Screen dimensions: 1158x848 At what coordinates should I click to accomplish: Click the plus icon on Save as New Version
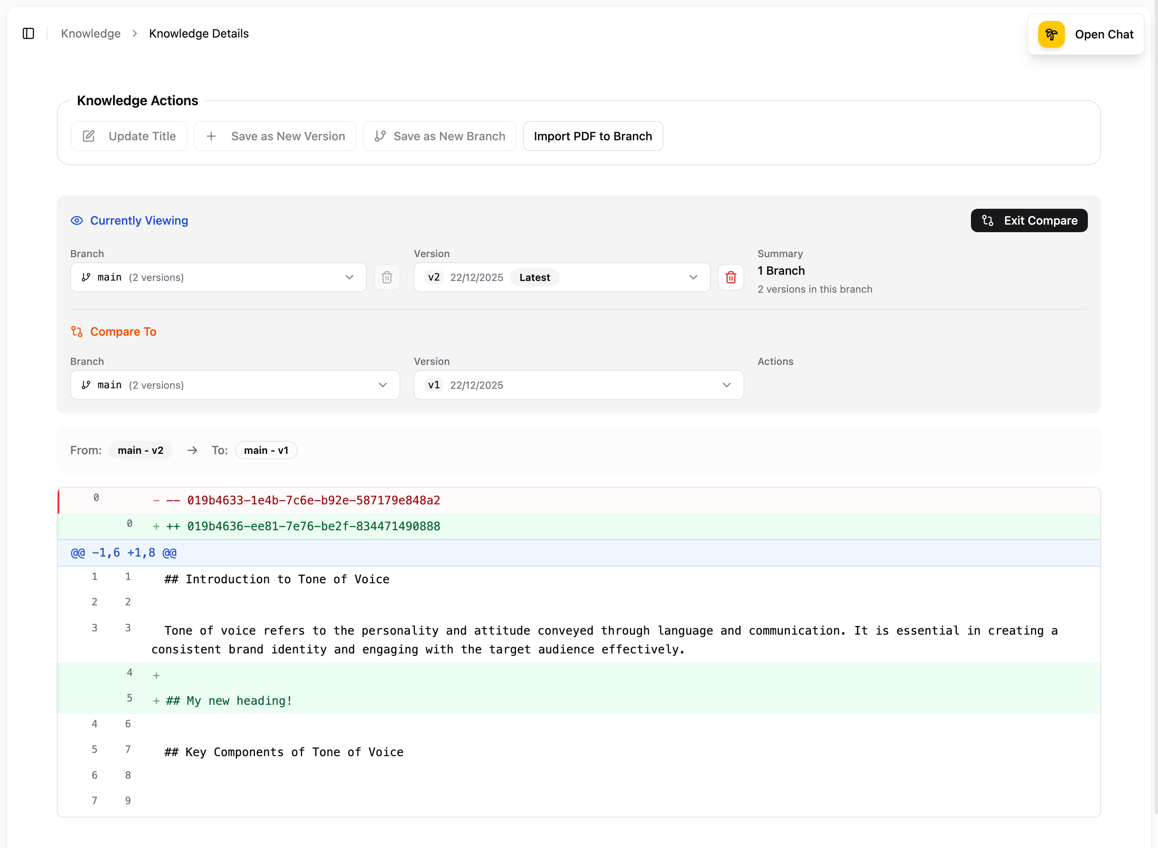click(211, 136)
